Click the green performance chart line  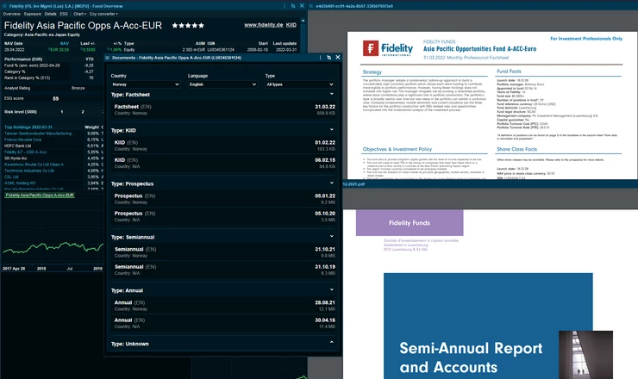click(53, 247)
